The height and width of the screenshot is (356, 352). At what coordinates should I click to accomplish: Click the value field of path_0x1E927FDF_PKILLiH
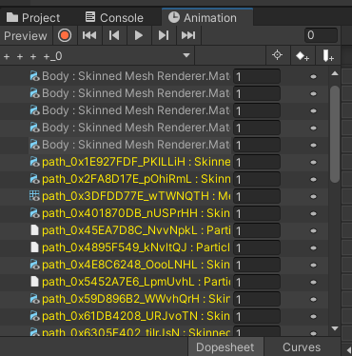[x=257, y=162]
